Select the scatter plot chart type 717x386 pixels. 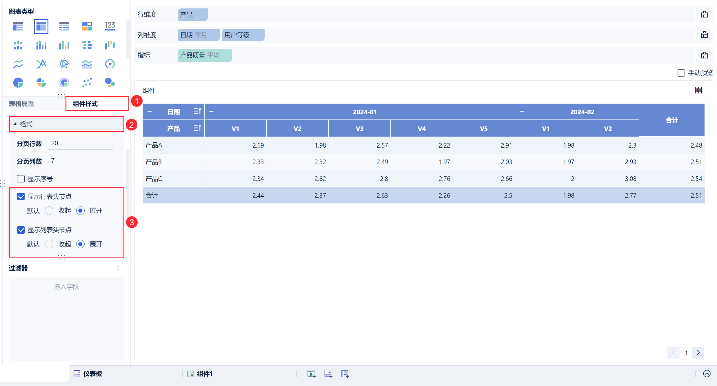87,83
